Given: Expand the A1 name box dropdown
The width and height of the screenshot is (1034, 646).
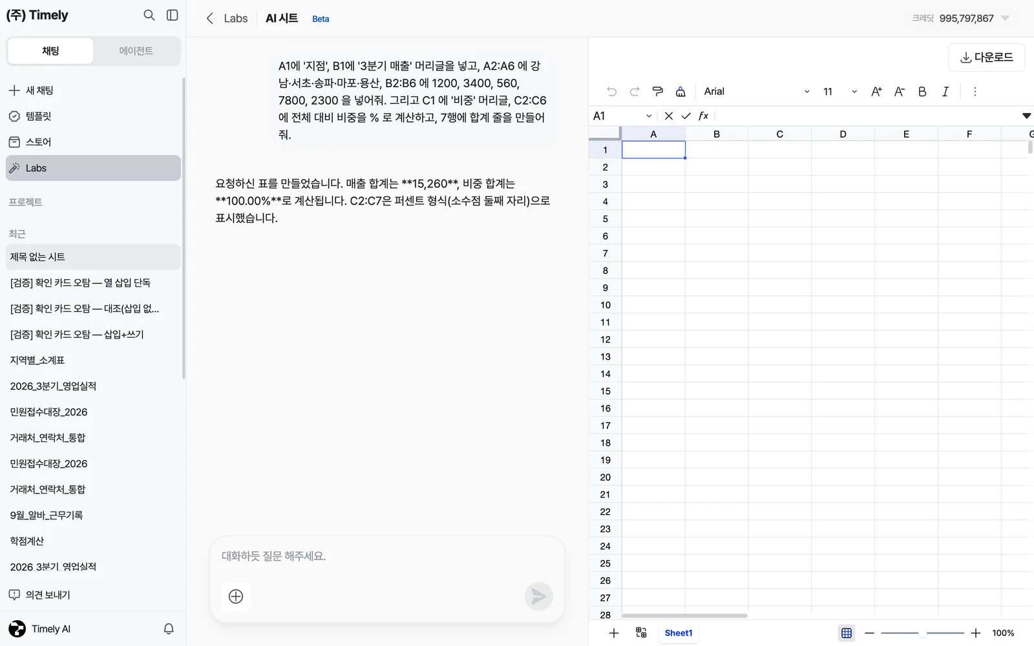Looking at the screenshot, I should (649, 116).
